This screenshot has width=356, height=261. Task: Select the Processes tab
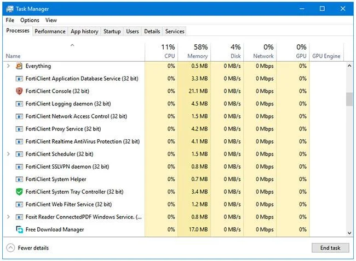pyautogui.click(x=18, y=31)
